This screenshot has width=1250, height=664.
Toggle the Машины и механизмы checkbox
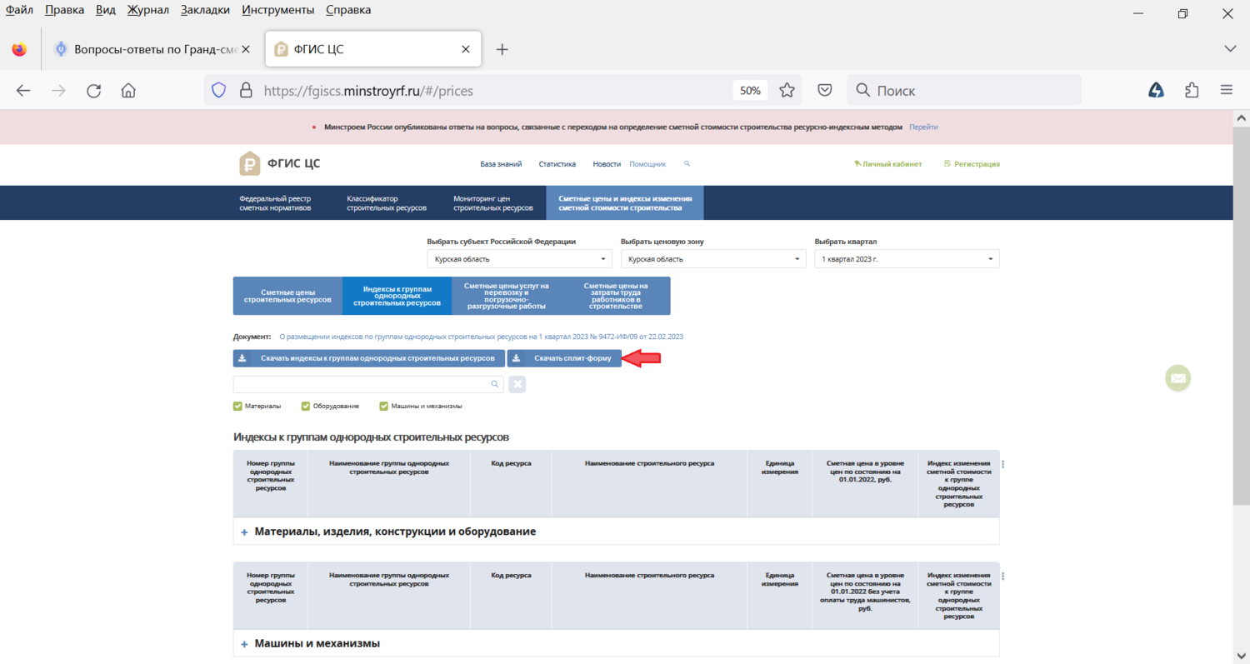384,407
